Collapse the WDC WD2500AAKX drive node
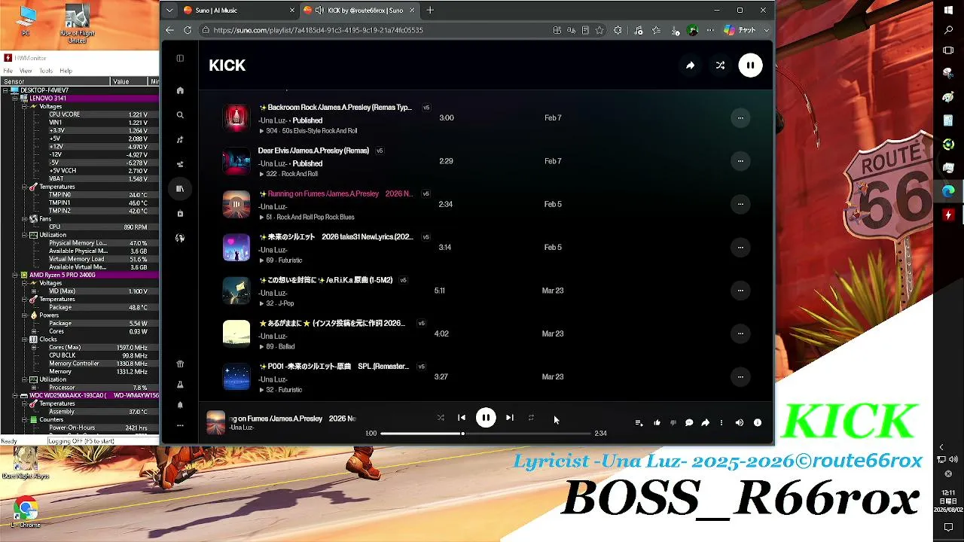Image resolution: width=964 pixels, height=542 pixels. pyautogui.click(x=15, y=395)
